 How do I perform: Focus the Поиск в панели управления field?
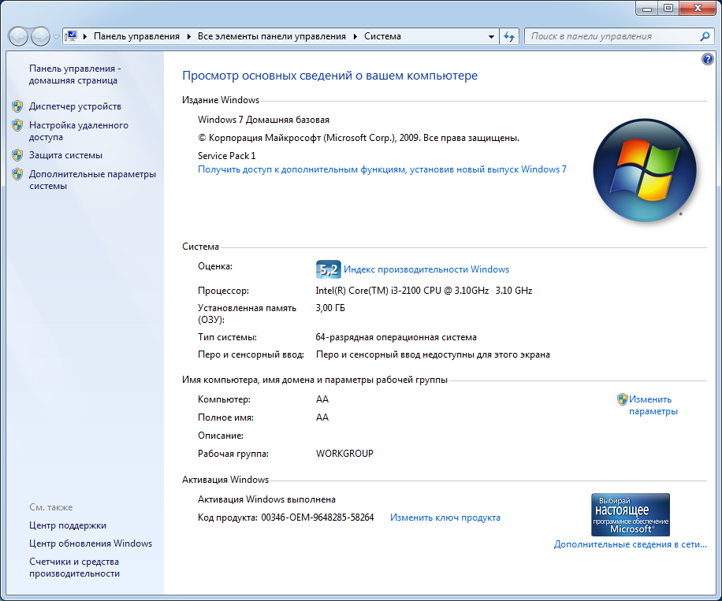pyautogui.click(x=612, y=36)
